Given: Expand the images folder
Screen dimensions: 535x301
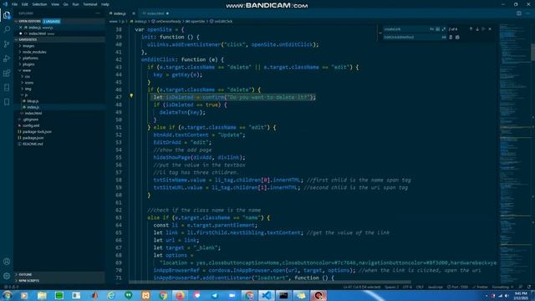Looking at the screenshot, I should [28, 46].
